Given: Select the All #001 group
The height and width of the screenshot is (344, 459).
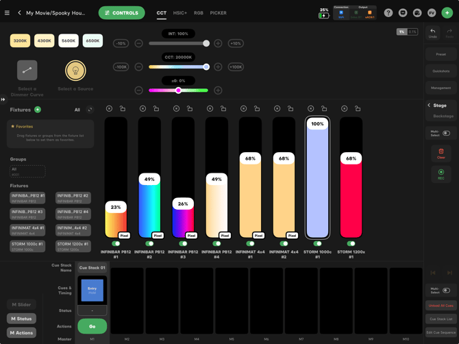Looking at the screenshot, I should [x=27, y=171].
